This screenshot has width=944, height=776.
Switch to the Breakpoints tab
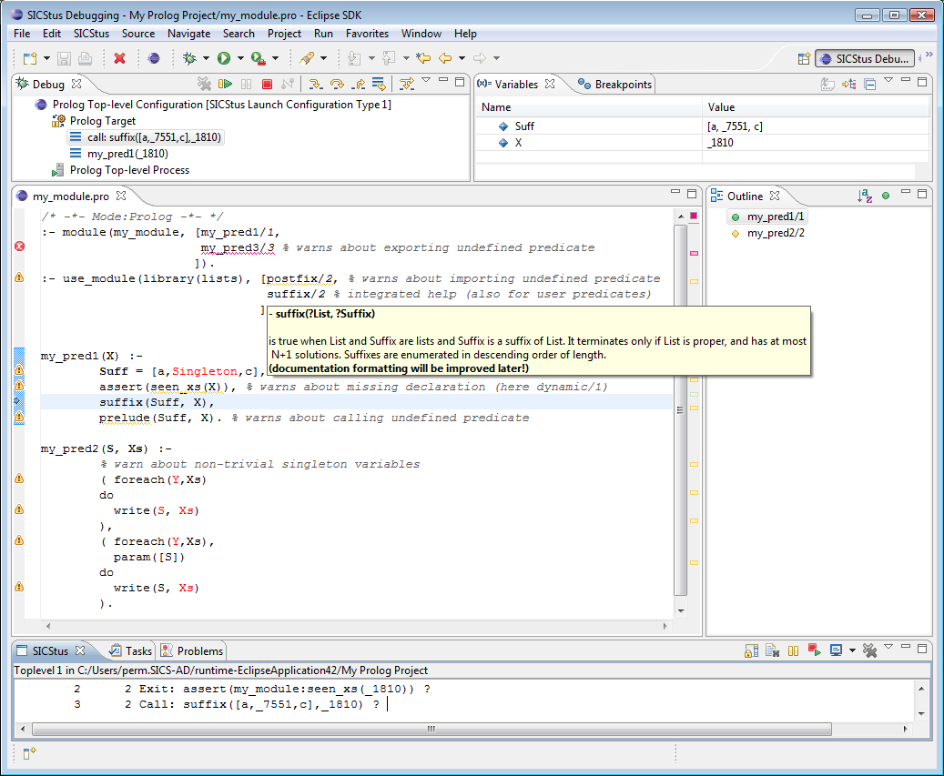point(615,85)
